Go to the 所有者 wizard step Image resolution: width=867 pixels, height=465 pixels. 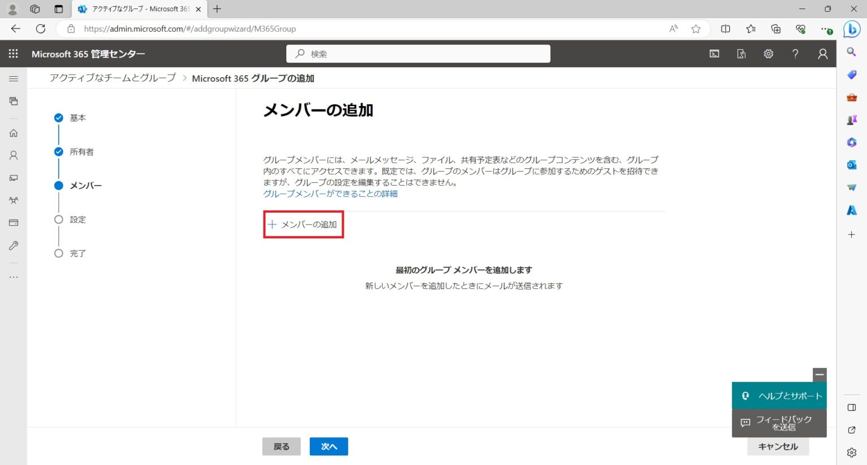coord(81,152)
